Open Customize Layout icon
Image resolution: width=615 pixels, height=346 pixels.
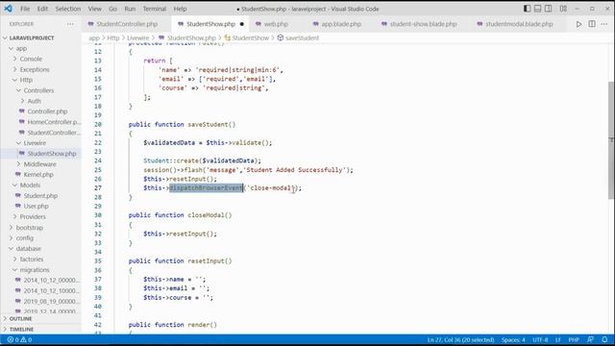click(x=563, y=9)
